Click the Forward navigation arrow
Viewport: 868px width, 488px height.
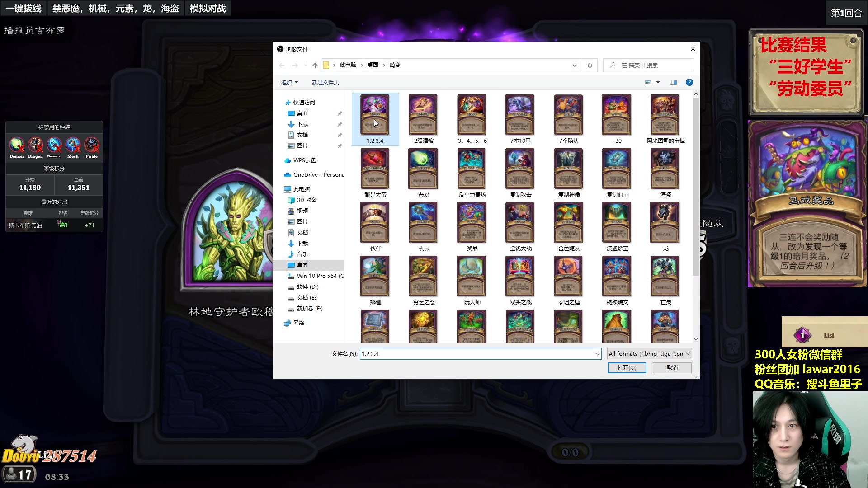point(295,65)
